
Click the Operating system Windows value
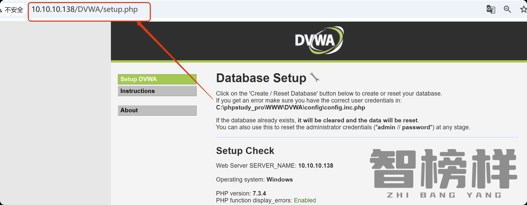pos(280,180)
